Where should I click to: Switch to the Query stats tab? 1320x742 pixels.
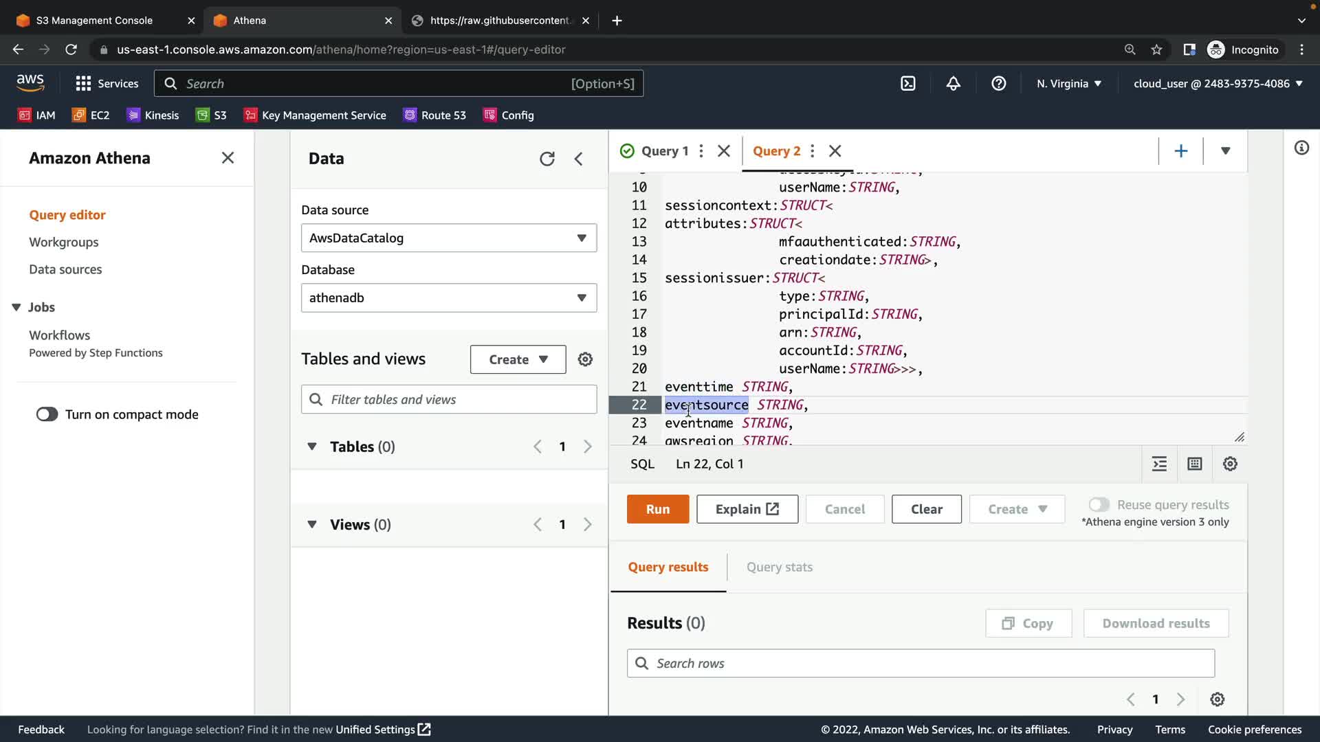pyautogui.click(x=779, y=567)
